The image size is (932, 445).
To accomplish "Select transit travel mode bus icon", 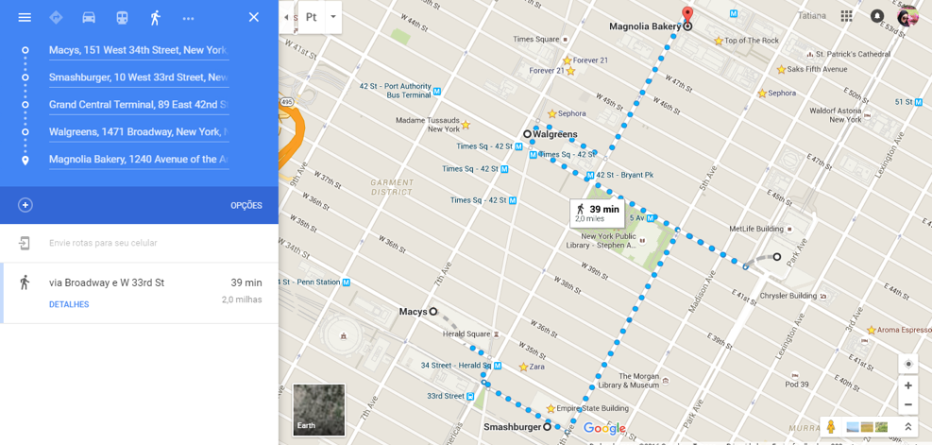I will (122, 17).
